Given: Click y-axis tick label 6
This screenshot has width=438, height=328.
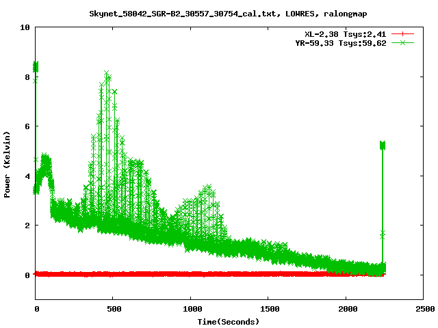Looking at the screenshot, I should point(27,126).
